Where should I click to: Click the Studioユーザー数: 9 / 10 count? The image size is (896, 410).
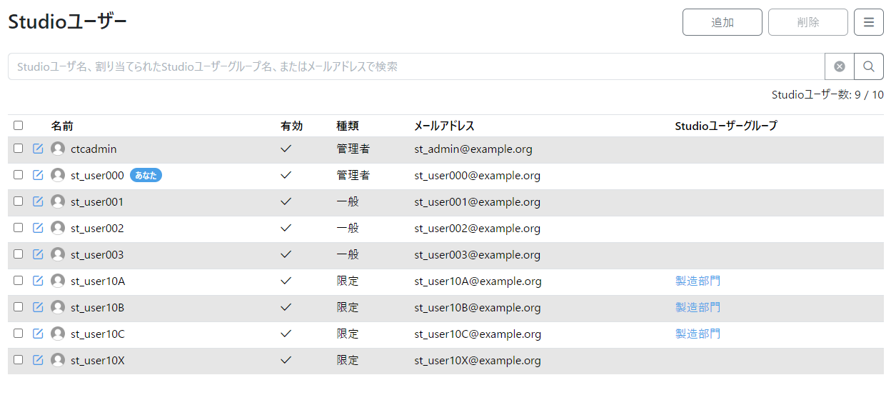827,95
